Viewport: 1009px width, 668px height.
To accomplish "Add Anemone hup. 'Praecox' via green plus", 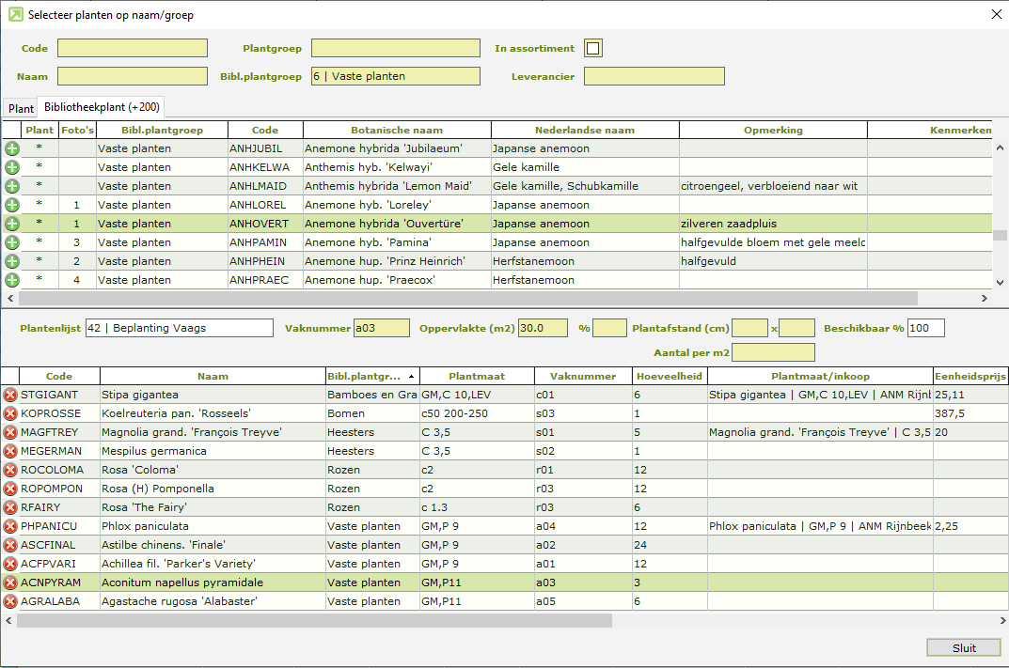I will coord(11,280).
